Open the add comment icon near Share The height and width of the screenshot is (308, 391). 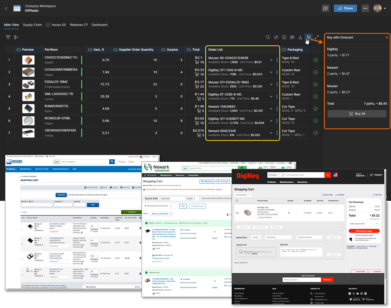[x=326, y=8]
